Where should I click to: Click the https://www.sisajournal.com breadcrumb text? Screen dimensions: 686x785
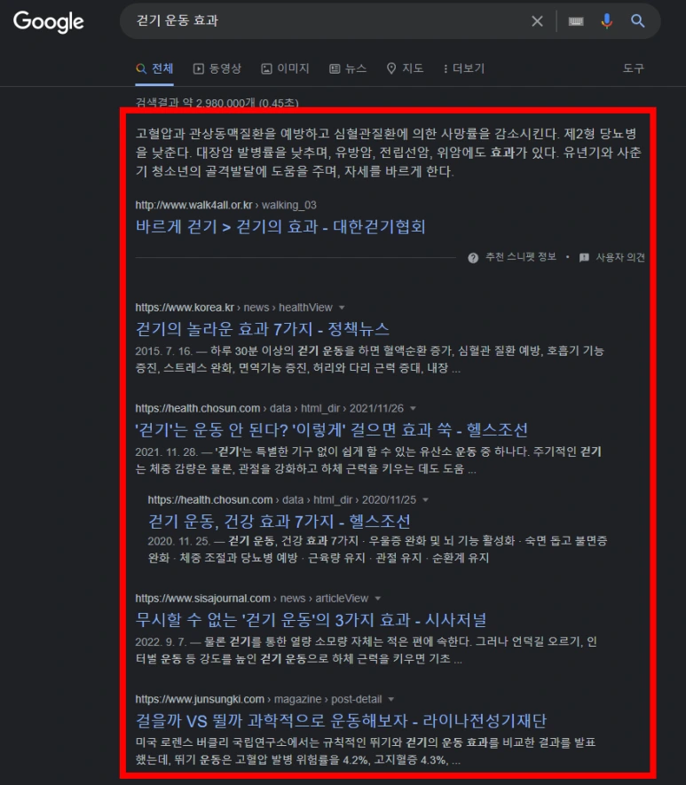coord(203,599)
